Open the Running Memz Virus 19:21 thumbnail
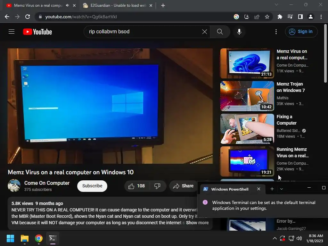Image resolution: width=328 pixels, height=246 pixels. tap(247, 161)
